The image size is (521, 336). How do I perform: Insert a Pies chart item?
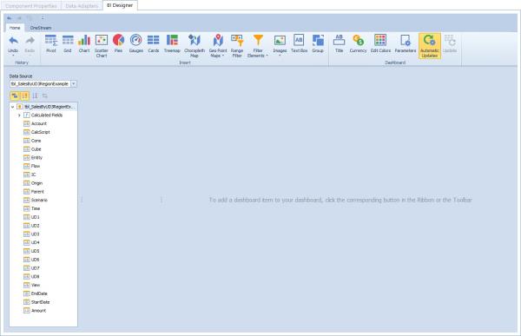(x=118, y=43)
